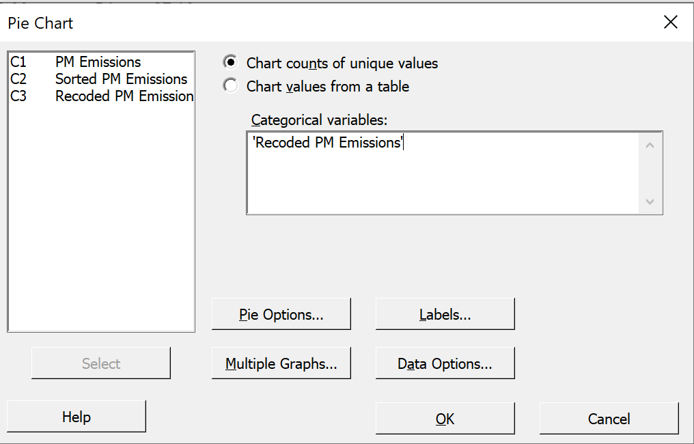This screenshot has height=444, width=694.
Task: Select C1 PM Emissions column
Action: 101,61
